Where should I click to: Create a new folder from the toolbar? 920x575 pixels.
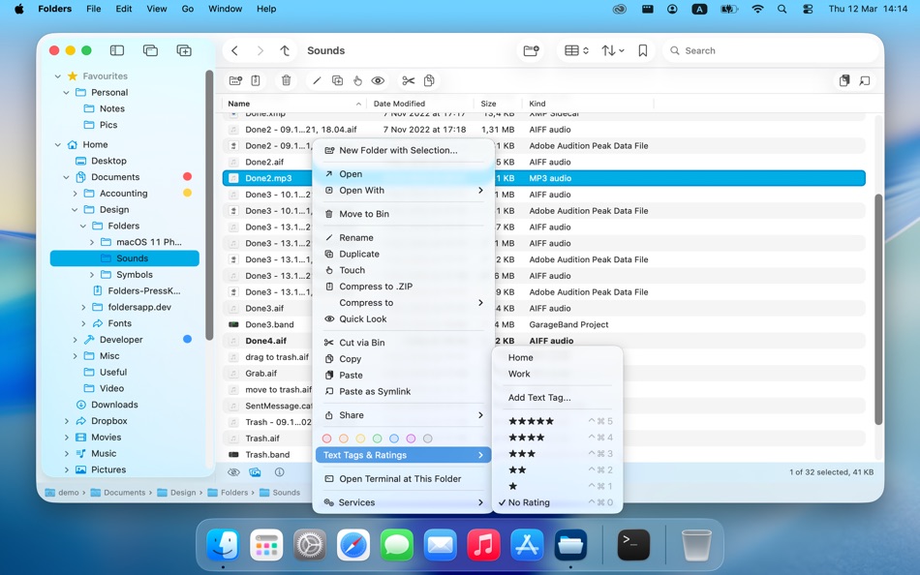pos(236,80)
